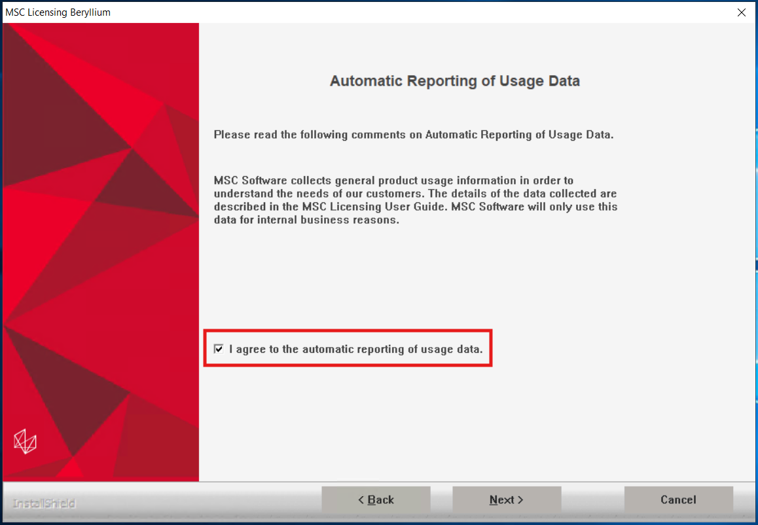
Task: Uncheck the usage data reporting checkbox
Action: tap(219, 349)
